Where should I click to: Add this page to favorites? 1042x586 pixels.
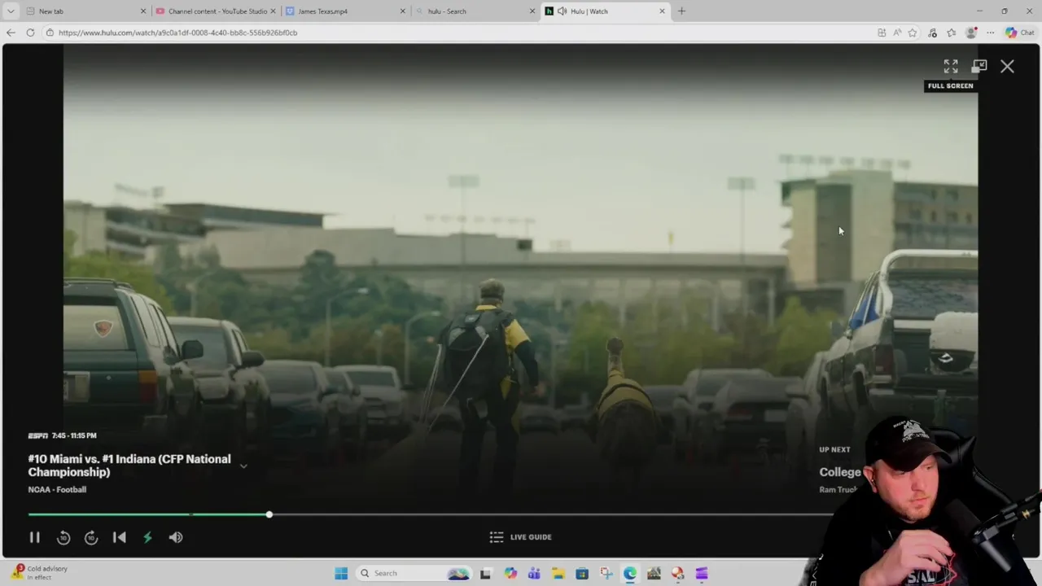[x=913, y=33]
